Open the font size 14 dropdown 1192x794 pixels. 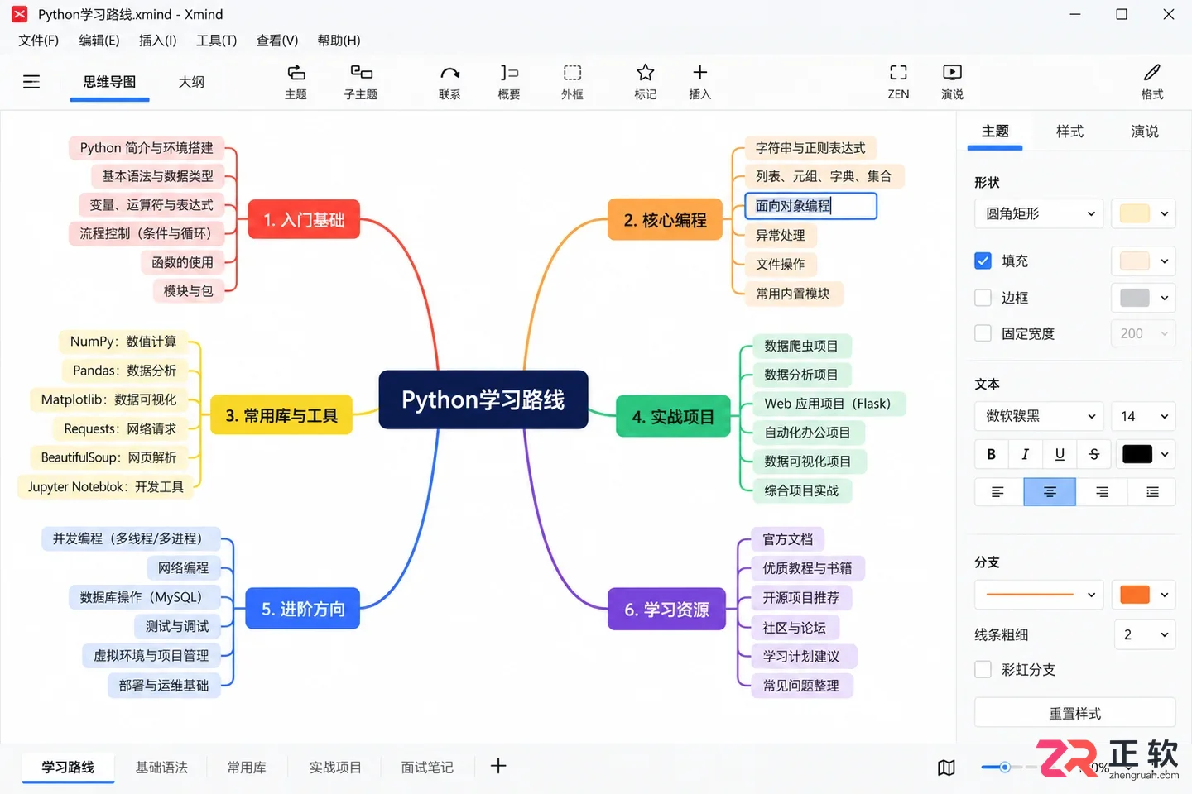(x=1144, y=416)
